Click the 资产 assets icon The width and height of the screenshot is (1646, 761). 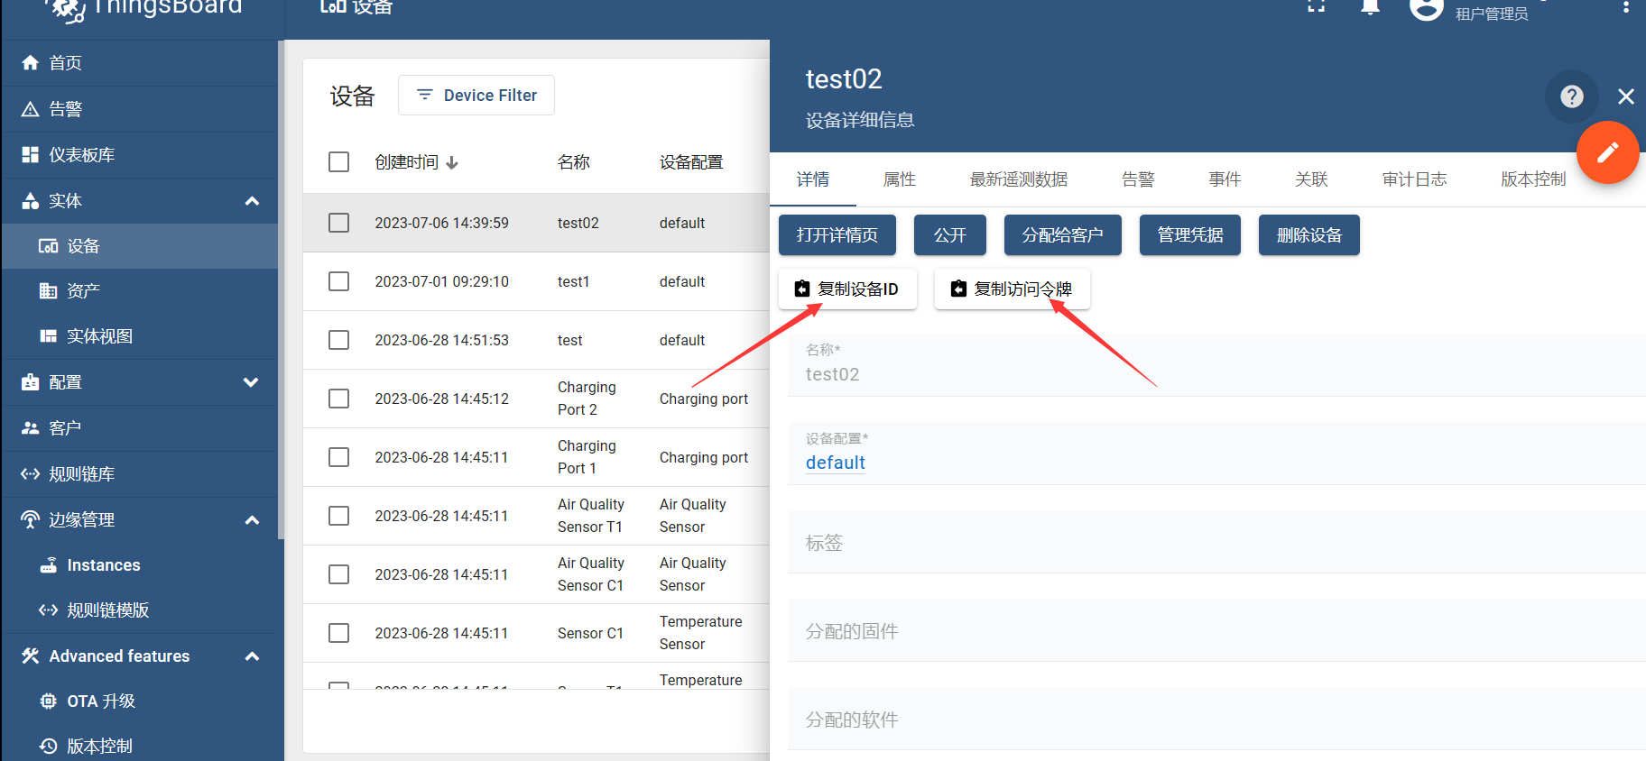[x=49, y=291]
